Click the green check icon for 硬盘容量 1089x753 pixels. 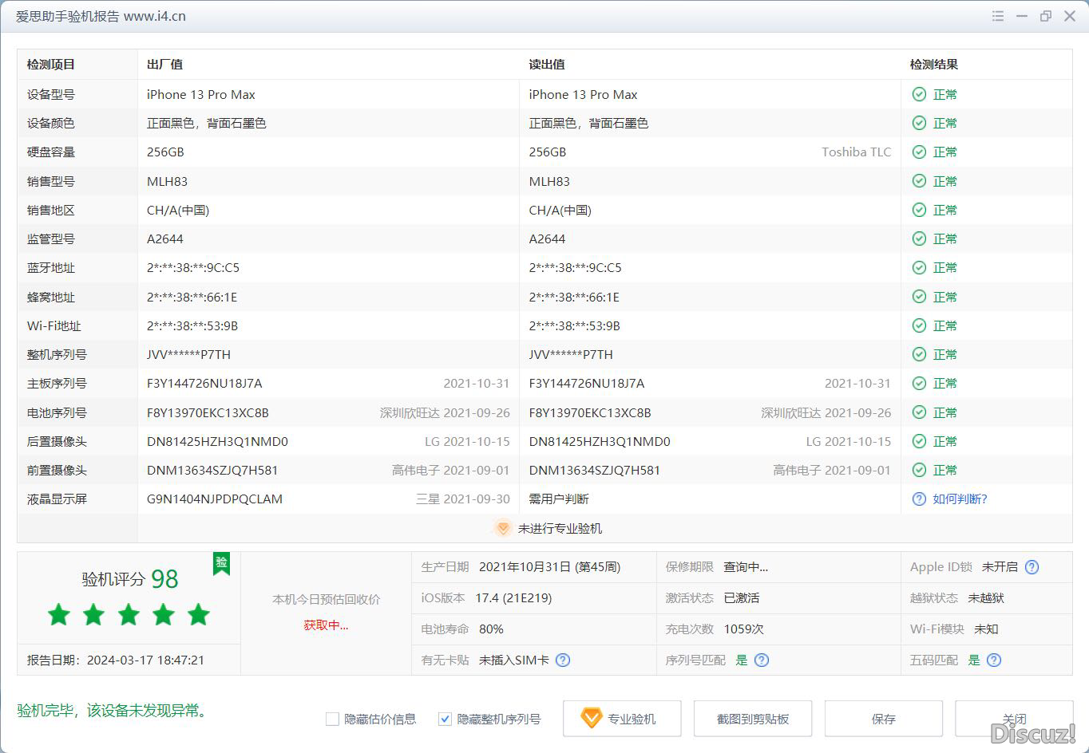coord(919,152)
